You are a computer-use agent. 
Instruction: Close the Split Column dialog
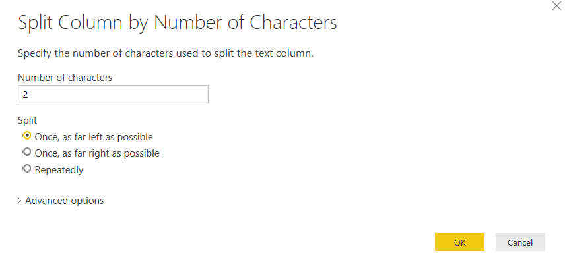(x=555, y=5)
